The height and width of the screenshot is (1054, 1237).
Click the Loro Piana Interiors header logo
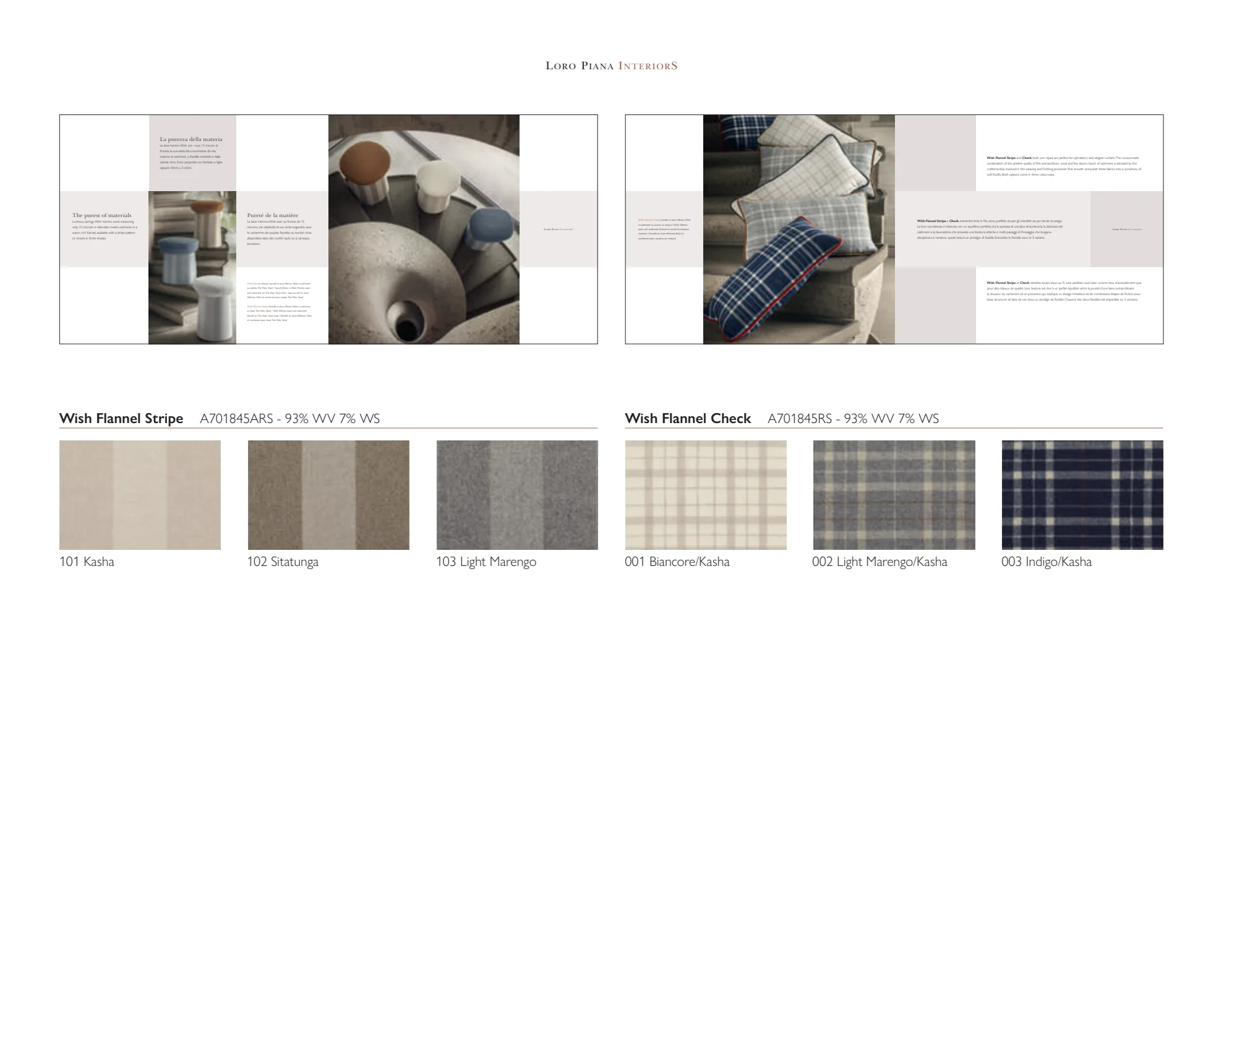coord(611,66)
